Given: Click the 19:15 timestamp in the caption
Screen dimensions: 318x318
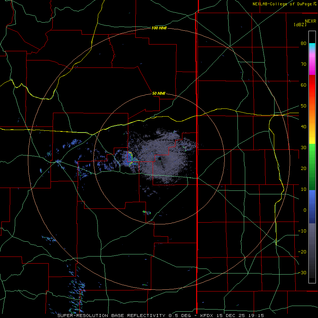Looking at the screenshot, I should point(257,316).
